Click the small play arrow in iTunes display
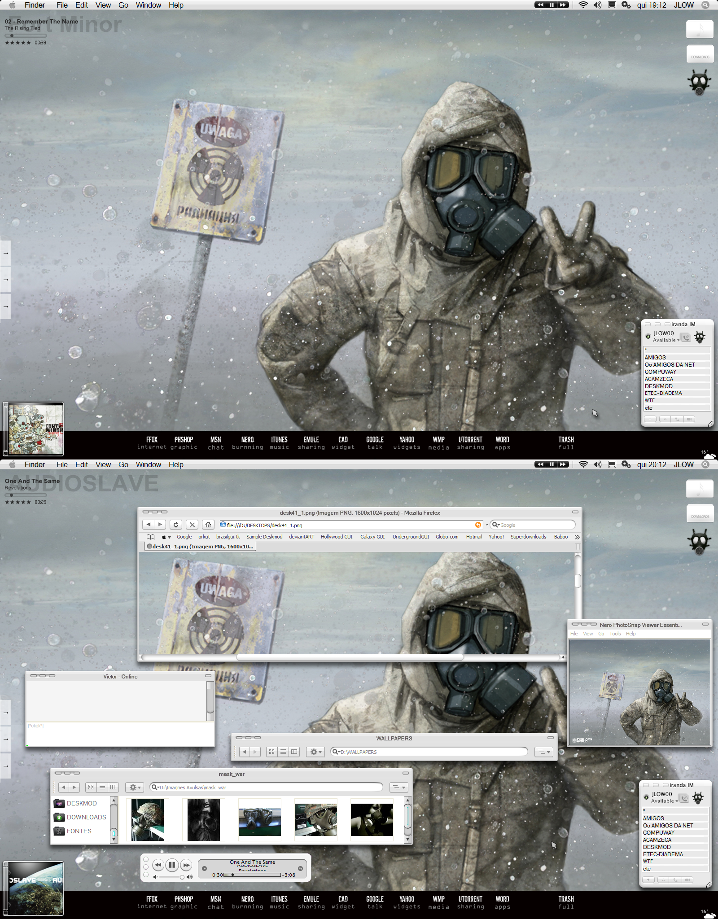Screen dimensions: 718x919 [x=204, y=868]
